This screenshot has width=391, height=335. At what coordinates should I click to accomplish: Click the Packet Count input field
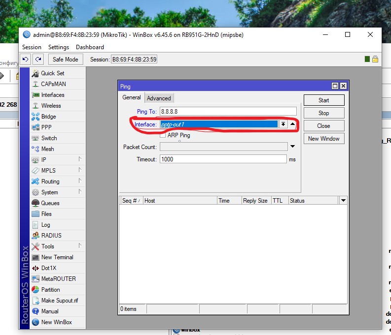[x=224, y=147]
